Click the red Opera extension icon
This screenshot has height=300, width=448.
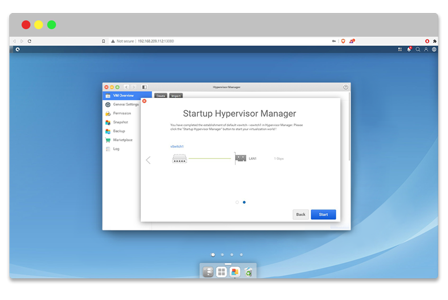click(x=427, y=41)
